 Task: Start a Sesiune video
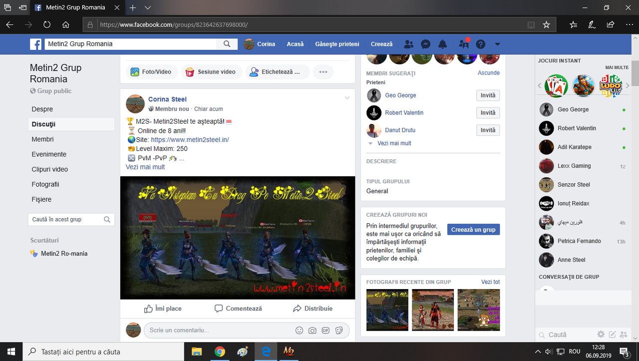pyautogui.click(x=211, y=72)
